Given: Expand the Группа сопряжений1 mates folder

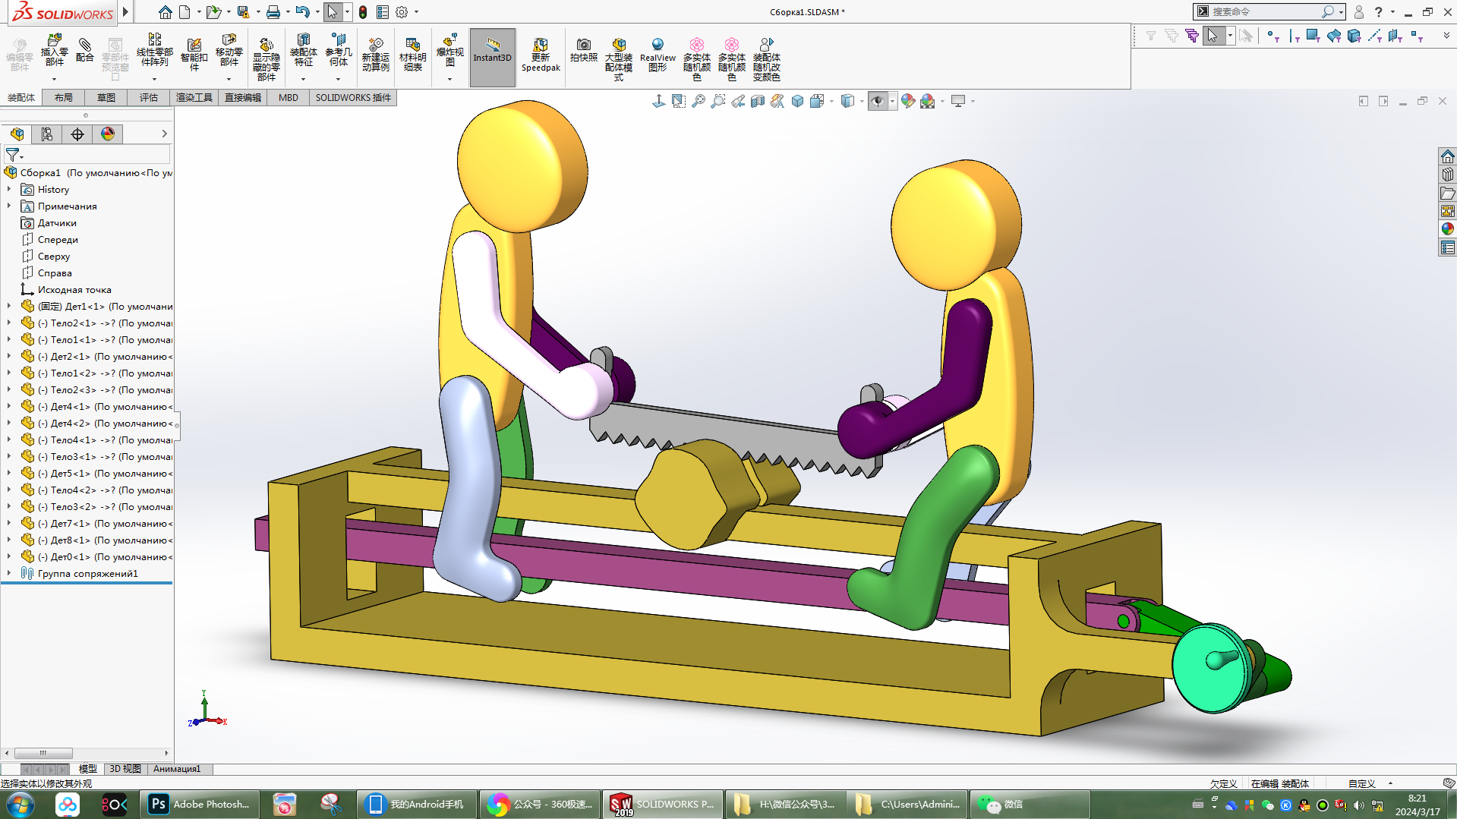Looking at the screenshot, I should 9,574.
